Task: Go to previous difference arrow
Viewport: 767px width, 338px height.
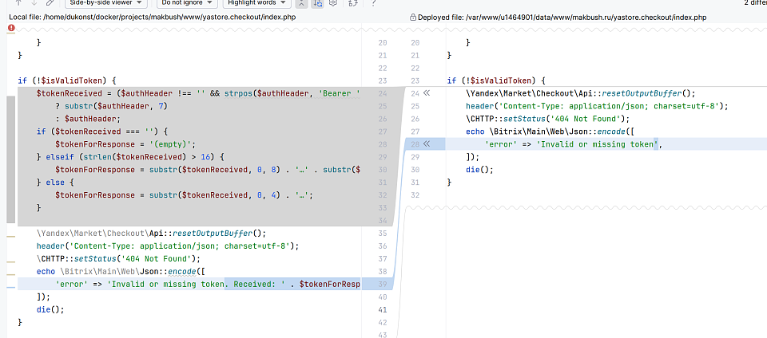Action: click(x=18, y=2)
